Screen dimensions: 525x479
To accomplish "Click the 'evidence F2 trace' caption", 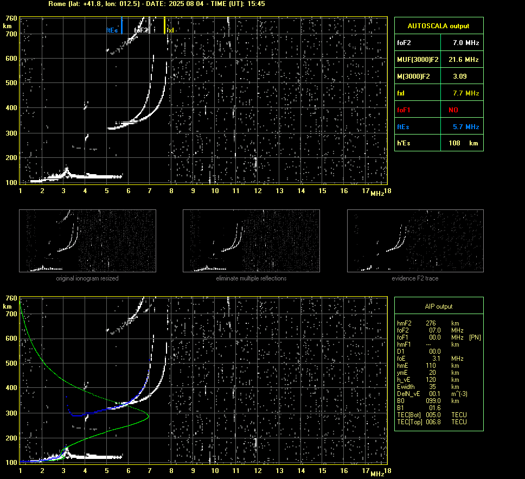I will 415,278.
